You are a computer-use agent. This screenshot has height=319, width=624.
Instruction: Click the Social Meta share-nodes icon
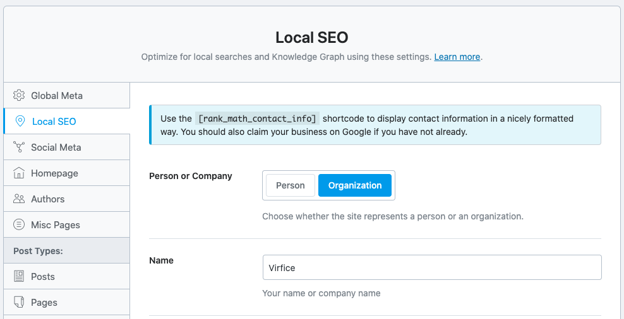click(19, 148)
